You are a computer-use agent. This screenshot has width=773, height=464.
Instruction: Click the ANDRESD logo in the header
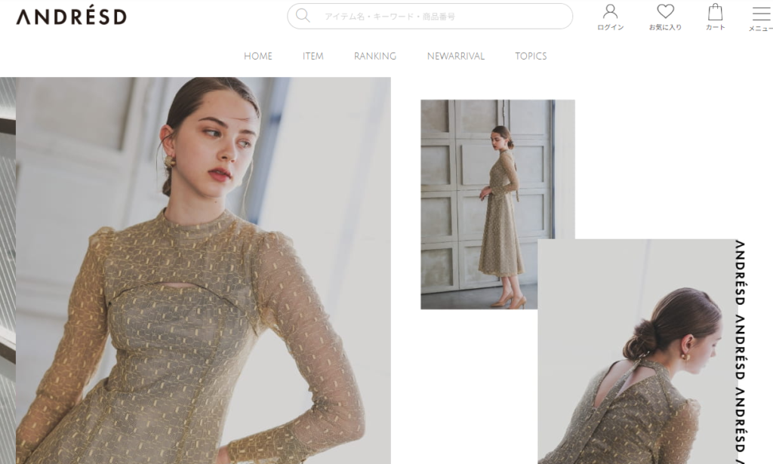point(72,15)
